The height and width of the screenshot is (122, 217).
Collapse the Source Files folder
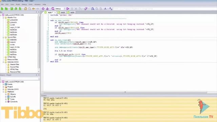click(x=3, y=37)
